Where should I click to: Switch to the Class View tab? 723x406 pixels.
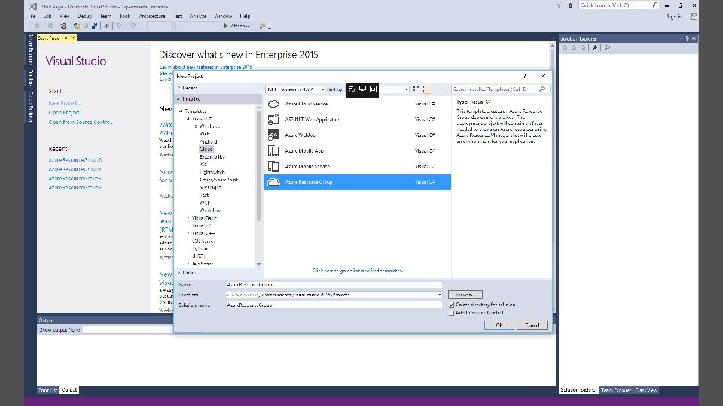pyautogui.click(x=646, y=390)
